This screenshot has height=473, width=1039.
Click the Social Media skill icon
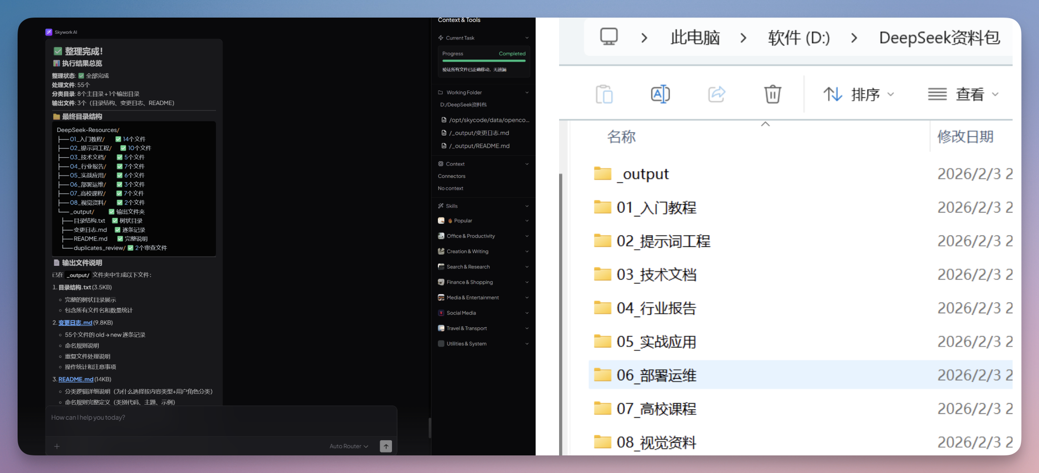(441, 313)
